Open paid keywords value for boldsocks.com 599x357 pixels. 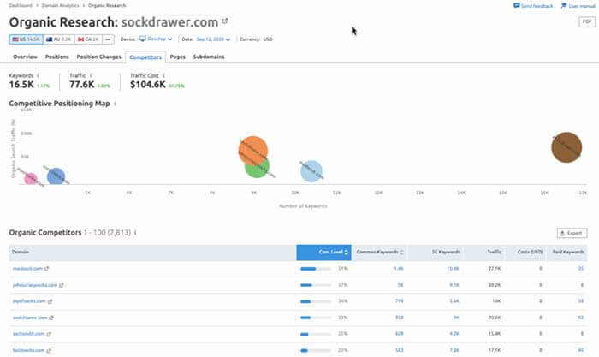click(x=581, y=350)
